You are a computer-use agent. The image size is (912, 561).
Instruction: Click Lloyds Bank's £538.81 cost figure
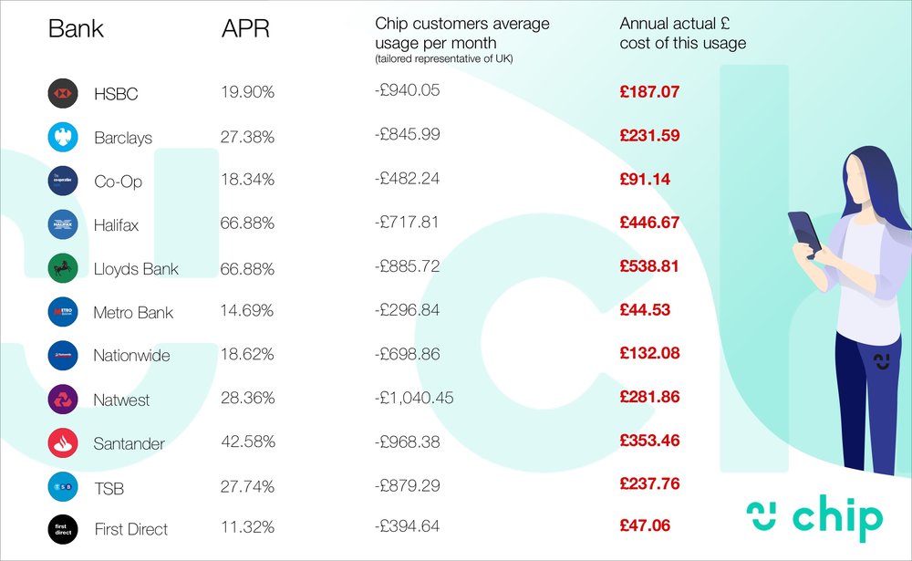[649, 266]
